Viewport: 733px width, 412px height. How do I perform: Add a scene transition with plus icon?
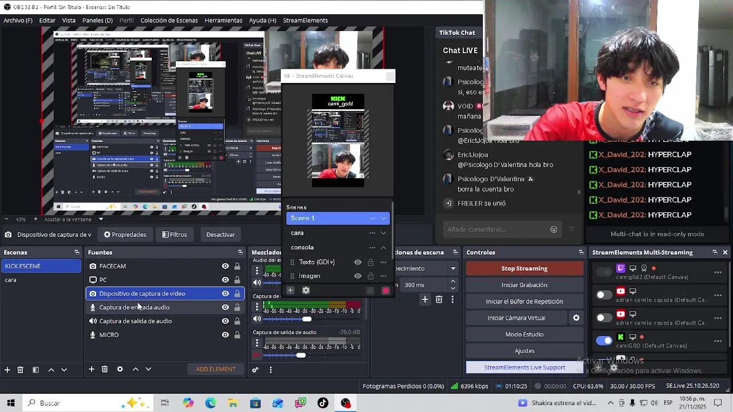pyautogui.click(x=425, y=299)
